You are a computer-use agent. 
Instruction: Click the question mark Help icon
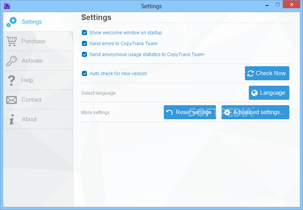pyautogui.click(x=12, y=80)
